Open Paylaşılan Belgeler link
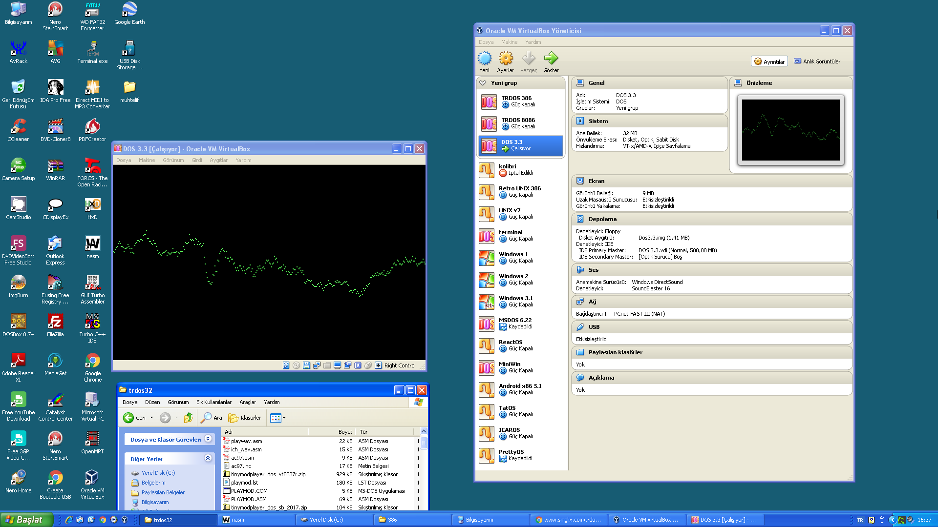 coord(163,492)
